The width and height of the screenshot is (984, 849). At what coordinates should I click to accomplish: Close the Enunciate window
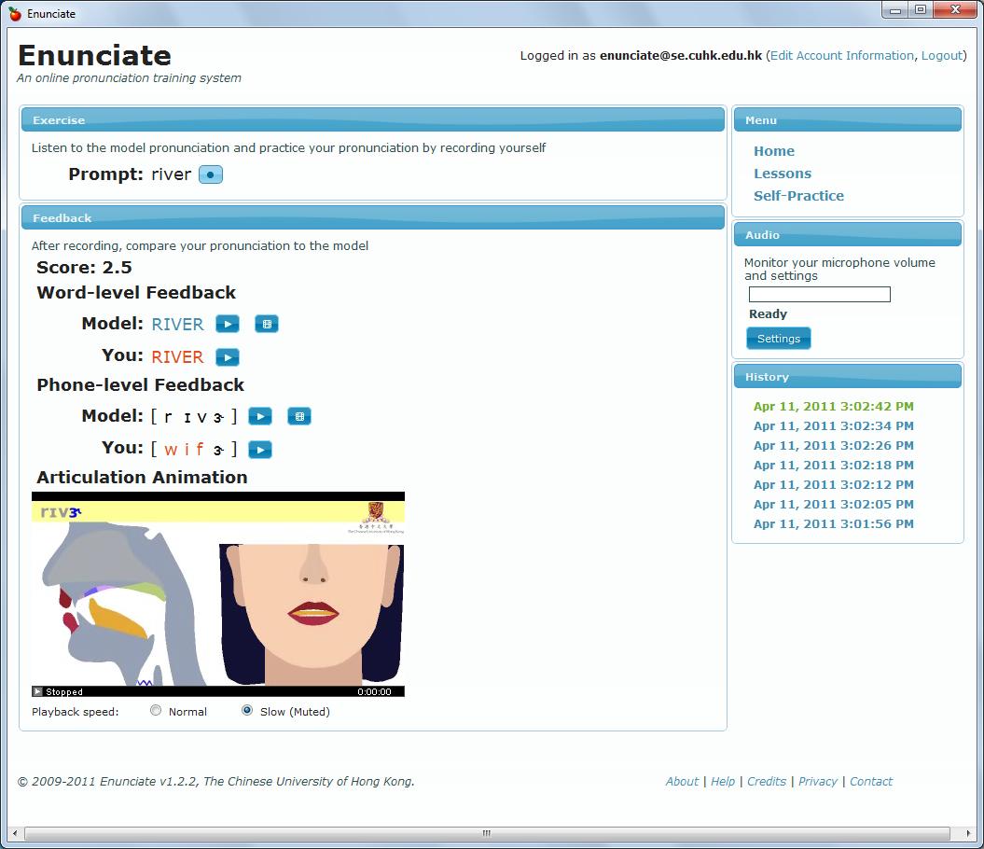point(955,10)
